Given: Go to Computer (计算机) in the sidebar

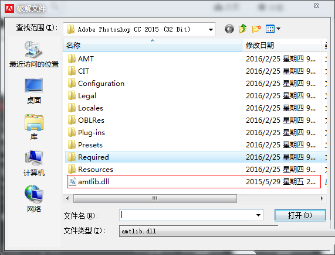Looking at the screenshot, I should pos(34,163).
